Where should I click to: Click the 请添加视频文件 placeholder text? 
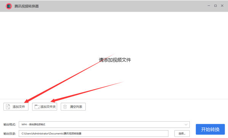[115, 60]
